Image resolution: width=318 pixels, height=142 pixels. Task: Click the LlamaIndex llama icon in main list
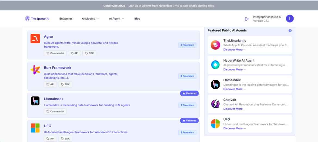[35, 101]
